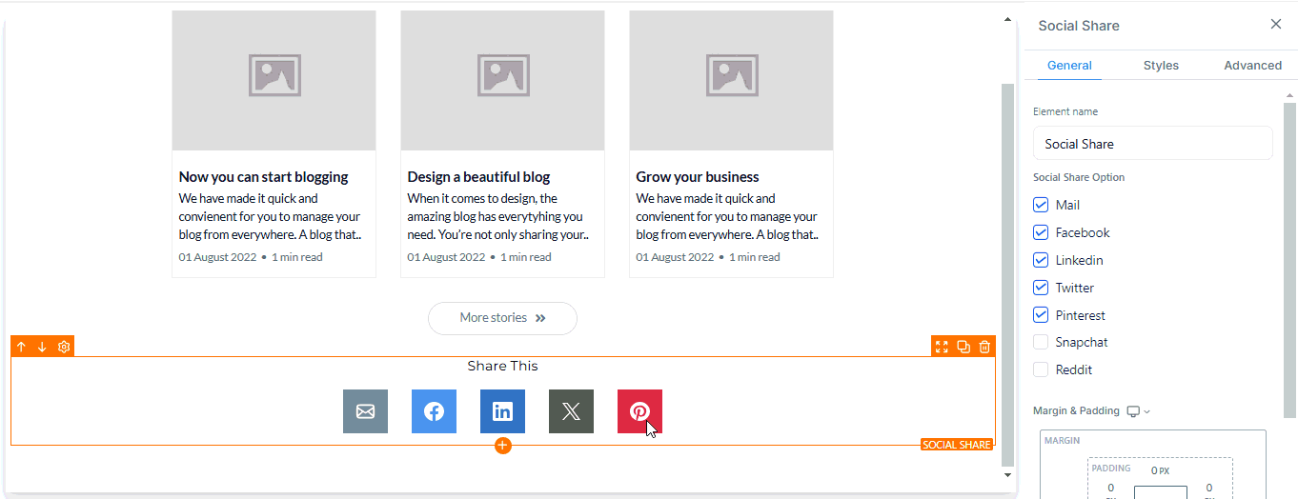Open the element settings gear icon

tap(64, 347)
